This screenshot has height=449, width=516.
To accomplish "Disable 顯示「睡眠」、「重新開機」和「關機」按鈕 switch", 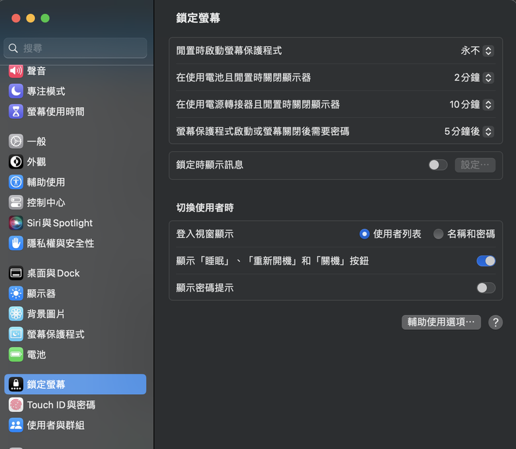I will 486,261.
